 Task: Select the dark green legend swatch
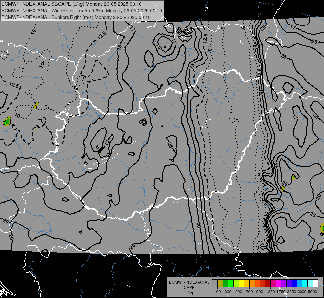(x=225, y=283)
